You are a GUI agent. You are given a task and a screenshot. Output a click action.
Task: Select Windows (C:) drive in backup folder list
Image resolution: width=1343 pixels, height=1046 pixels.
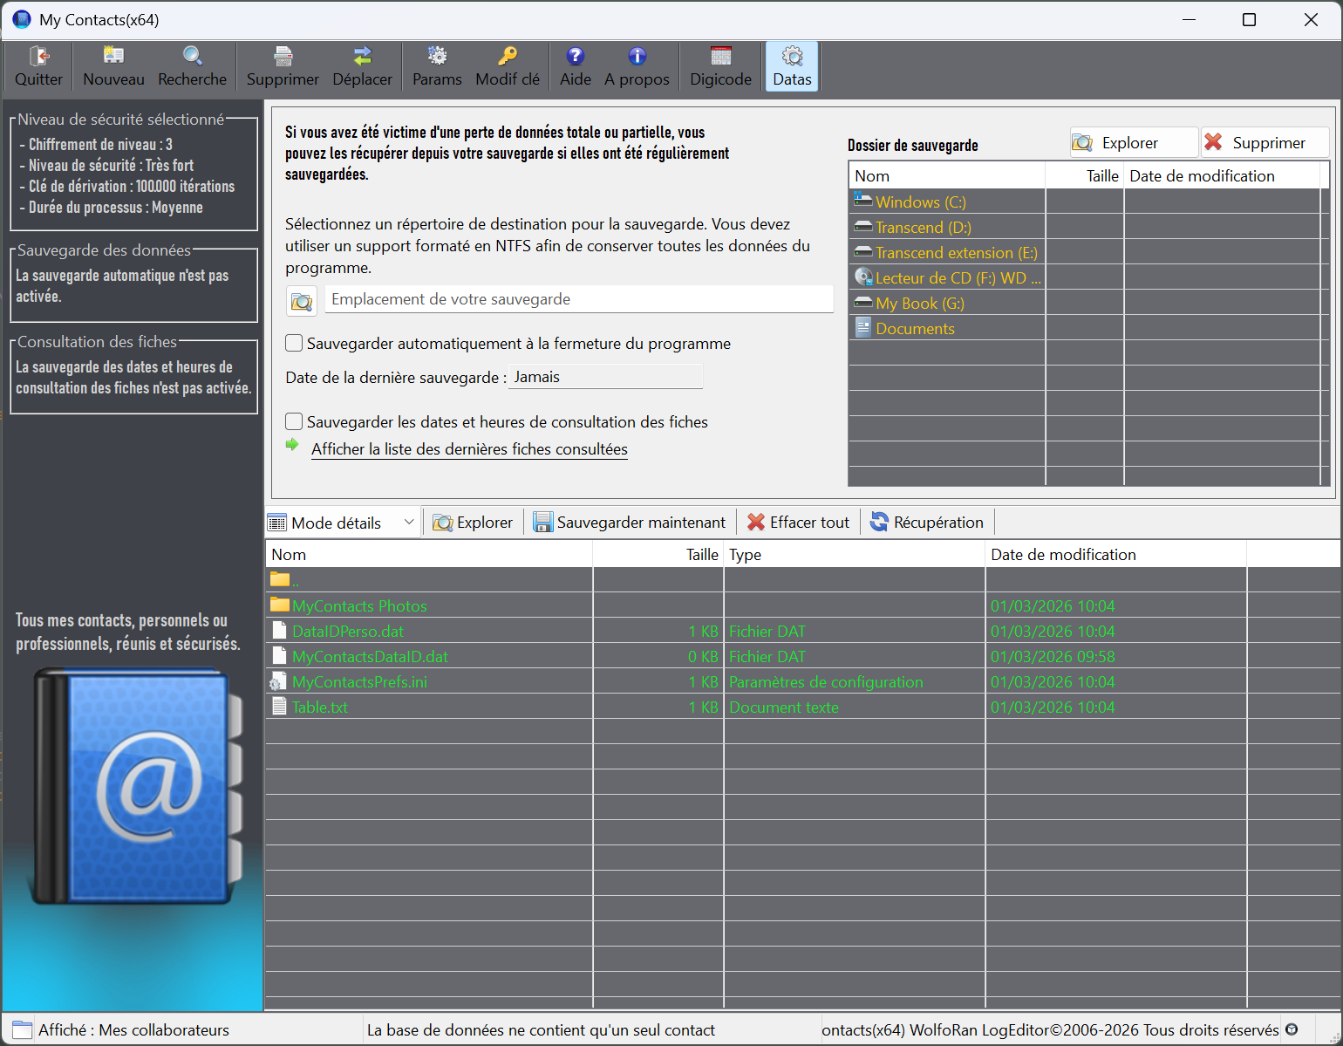[x=920, y=202]
